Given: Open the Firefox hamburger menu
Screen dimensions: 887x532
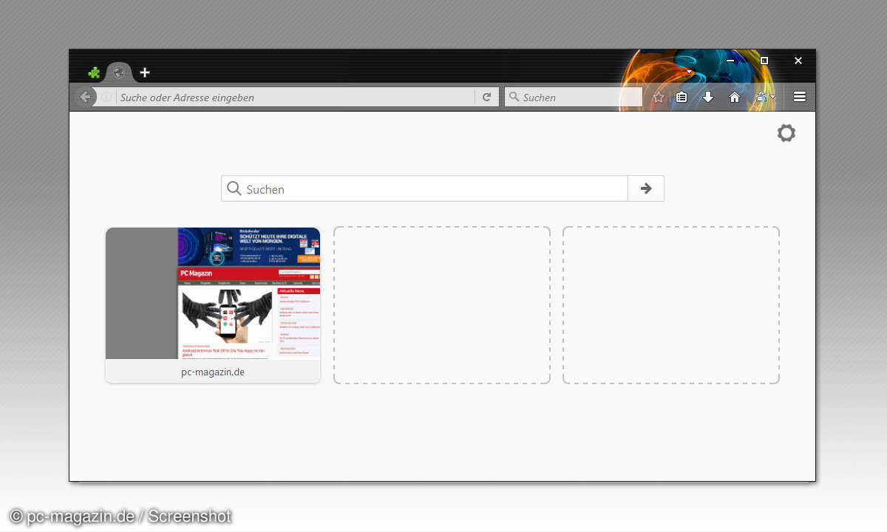Looking at the screenshot, I should coord(799,97).
